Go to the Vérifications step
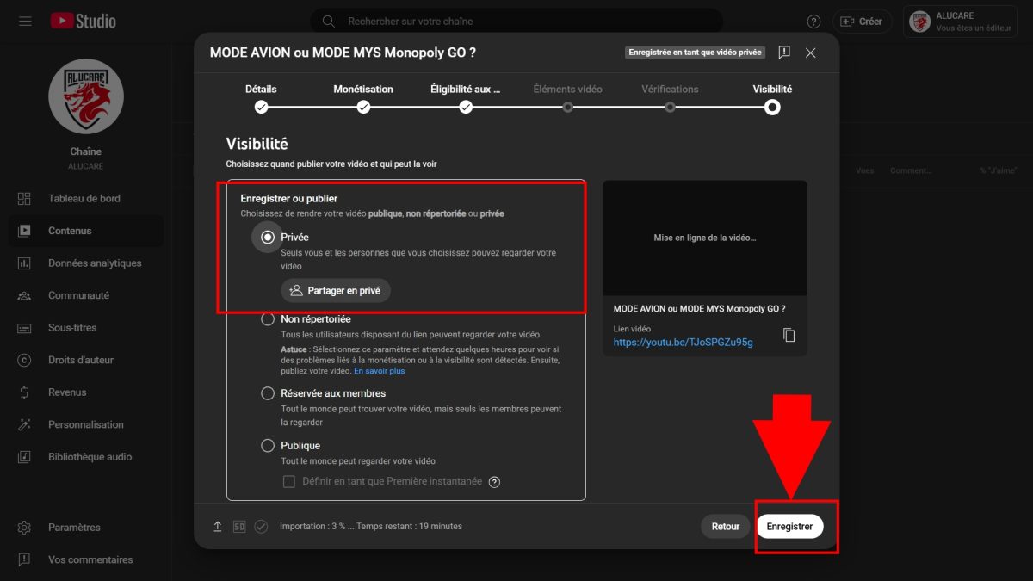The height and width of the screenshot is (581, 1033). 670,98
